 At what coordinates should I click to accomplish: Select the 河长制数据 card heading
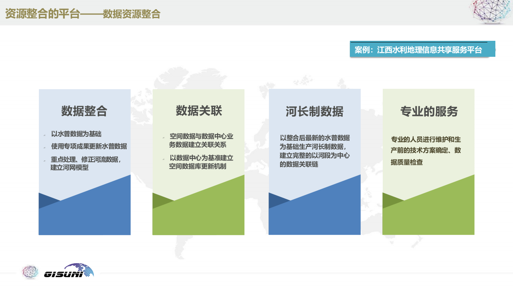315,111
